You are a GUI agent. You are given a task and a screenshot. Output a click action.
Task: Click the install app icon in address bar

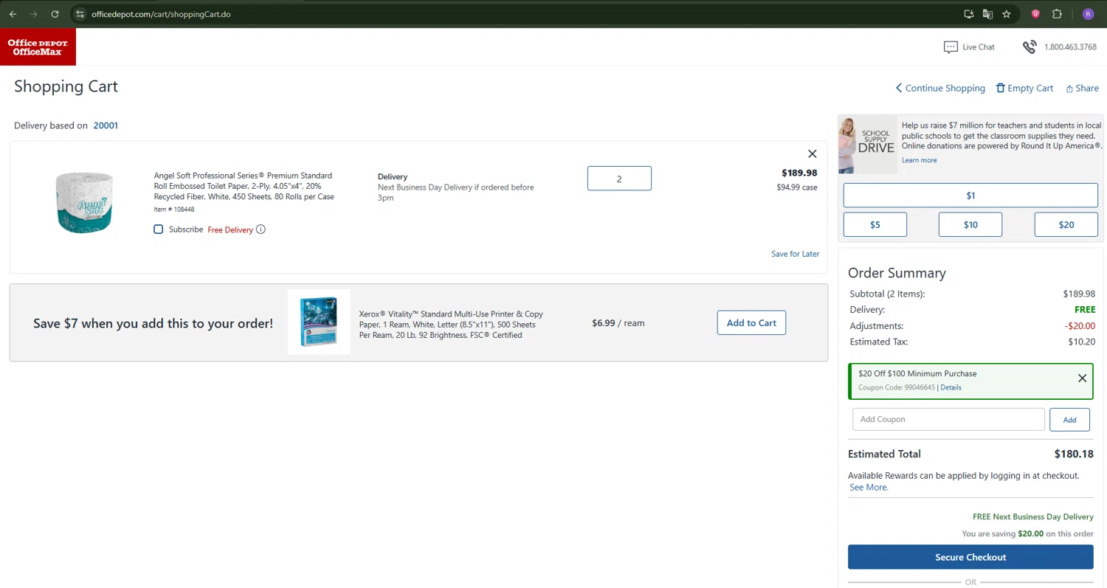[969, 14]
